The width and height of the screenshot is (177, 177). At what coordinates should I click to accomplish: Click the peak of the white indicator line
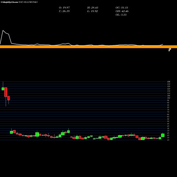pos(3,30)
